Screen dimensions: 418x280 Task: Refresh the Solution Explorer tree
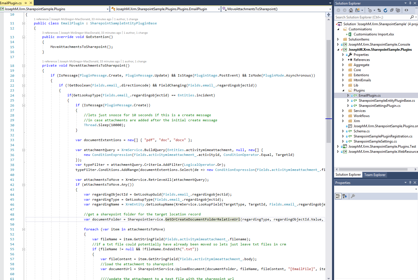385,10
